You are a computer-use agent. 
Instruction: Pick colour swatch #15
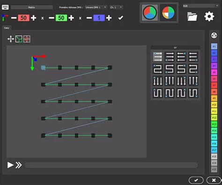[x=214, y=137]
